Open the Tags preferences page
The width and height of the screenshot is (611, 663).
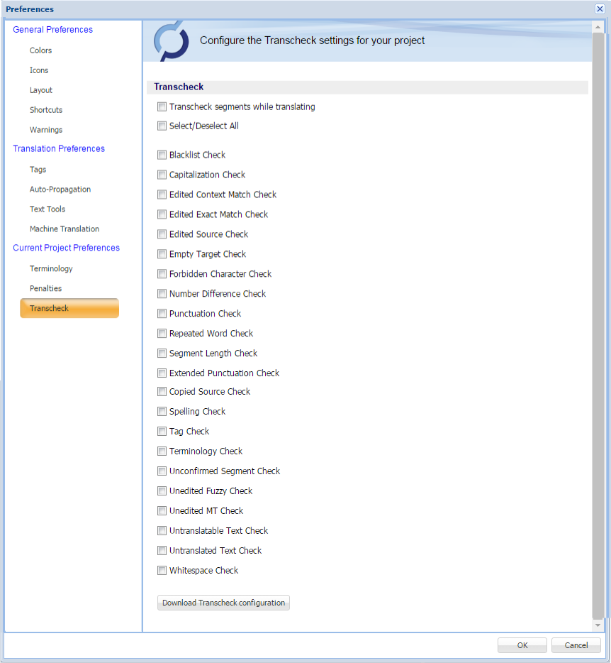(38, 170)
